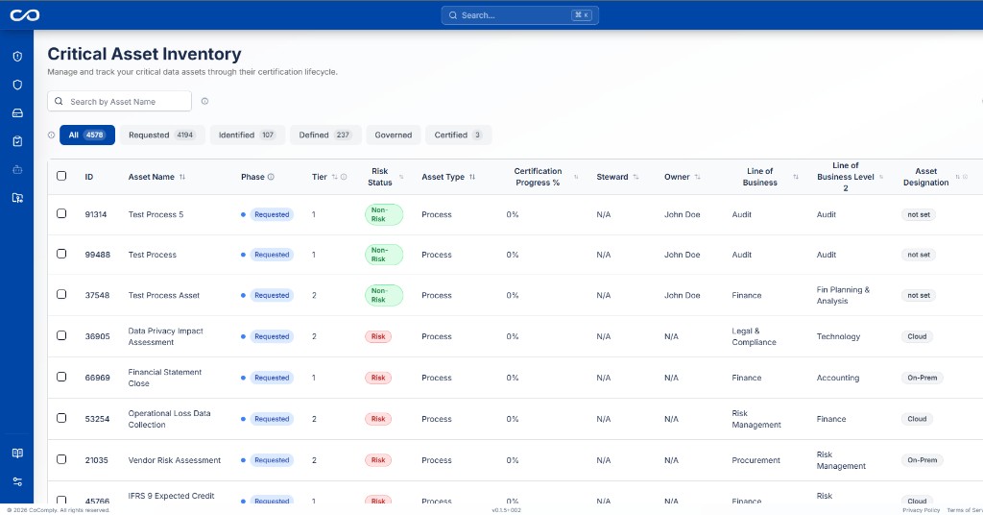Open the robot assistant sidebar icon
983x515 pixels.
17,169
